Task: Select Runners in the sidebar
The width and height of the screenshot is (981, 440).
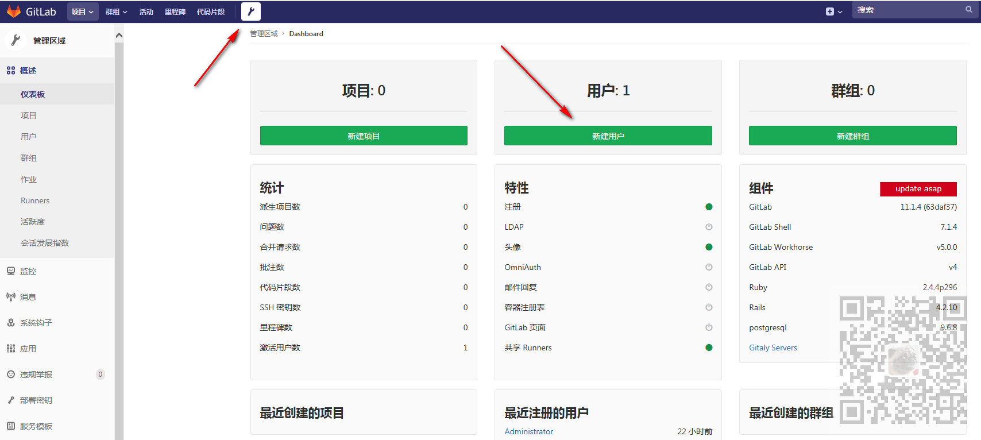Action: click(35, 200)
